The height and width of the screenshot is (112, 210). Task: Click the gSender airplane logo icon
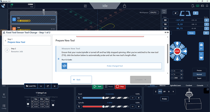coord(3,6)
